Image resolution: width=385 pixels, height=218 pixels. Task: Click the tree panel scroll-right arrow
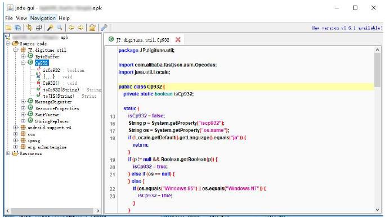[x=98, y=211]
